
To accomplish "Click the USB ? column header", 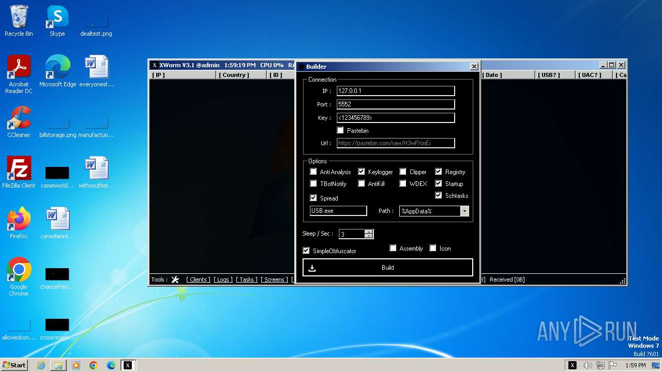I will 555,75.
